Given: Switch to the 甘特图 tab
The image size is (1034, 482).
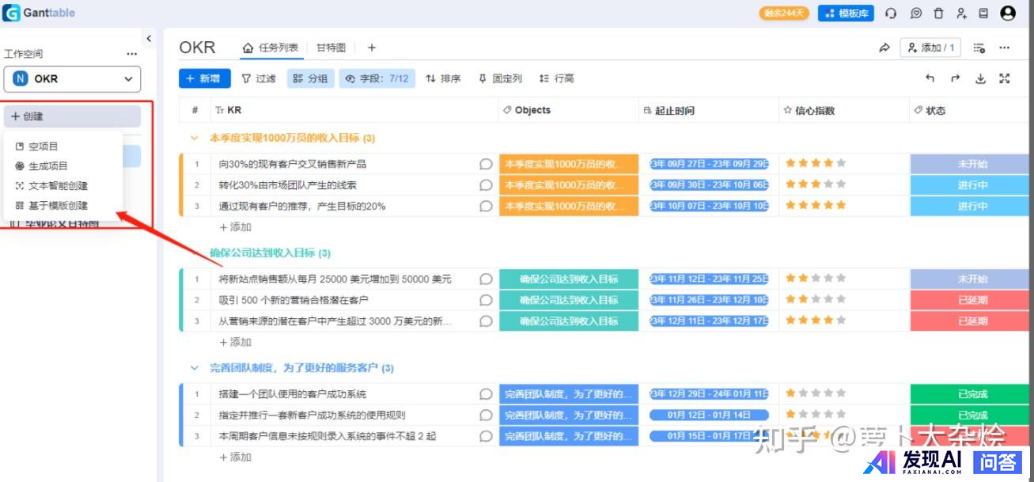Looking at the screenshot, I should point(331,47).
